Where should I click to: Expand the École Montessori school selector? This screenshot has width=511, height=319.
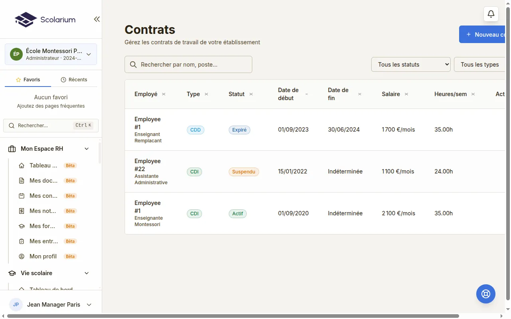51,54
